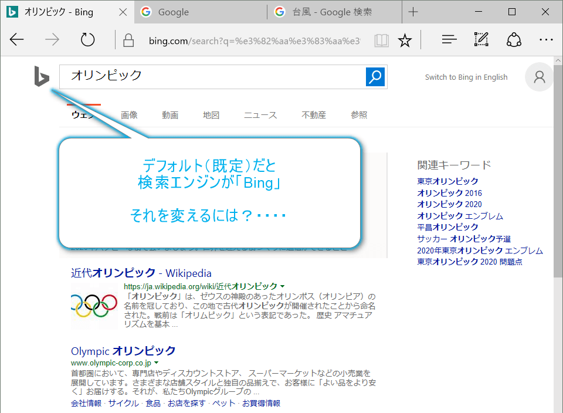563x413 pixels.
Task: Click the Share icon in toolbar
Action: point(514,40)
